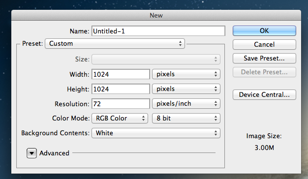Open the Background Contents White dropdown

156,133
